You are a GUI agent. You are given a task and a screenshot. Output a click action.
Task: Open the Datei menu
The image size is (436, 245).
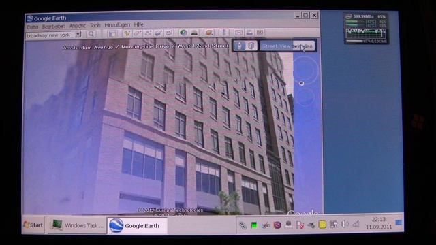[x=33, y=27]
